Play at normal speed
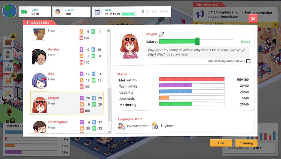 tap(148, 11)
